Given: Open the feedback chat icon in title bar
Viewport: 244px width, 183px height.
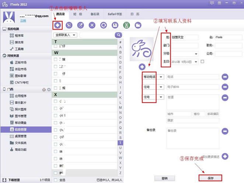Looking at the screenshot, I should 212,3.
